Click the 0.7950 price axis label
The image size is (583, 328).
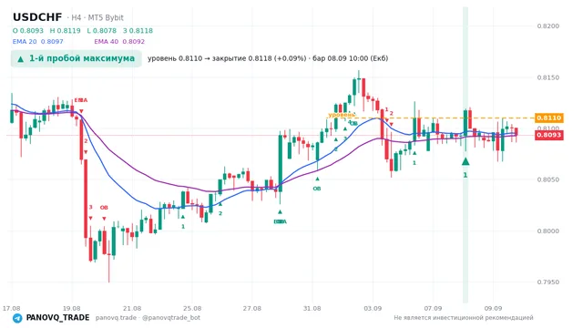[x=548, y=282]
